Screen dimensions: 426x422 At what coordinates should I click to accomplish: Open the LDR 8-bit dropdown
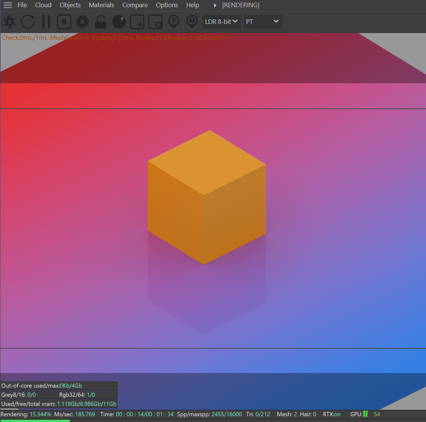tap(222, 22)
